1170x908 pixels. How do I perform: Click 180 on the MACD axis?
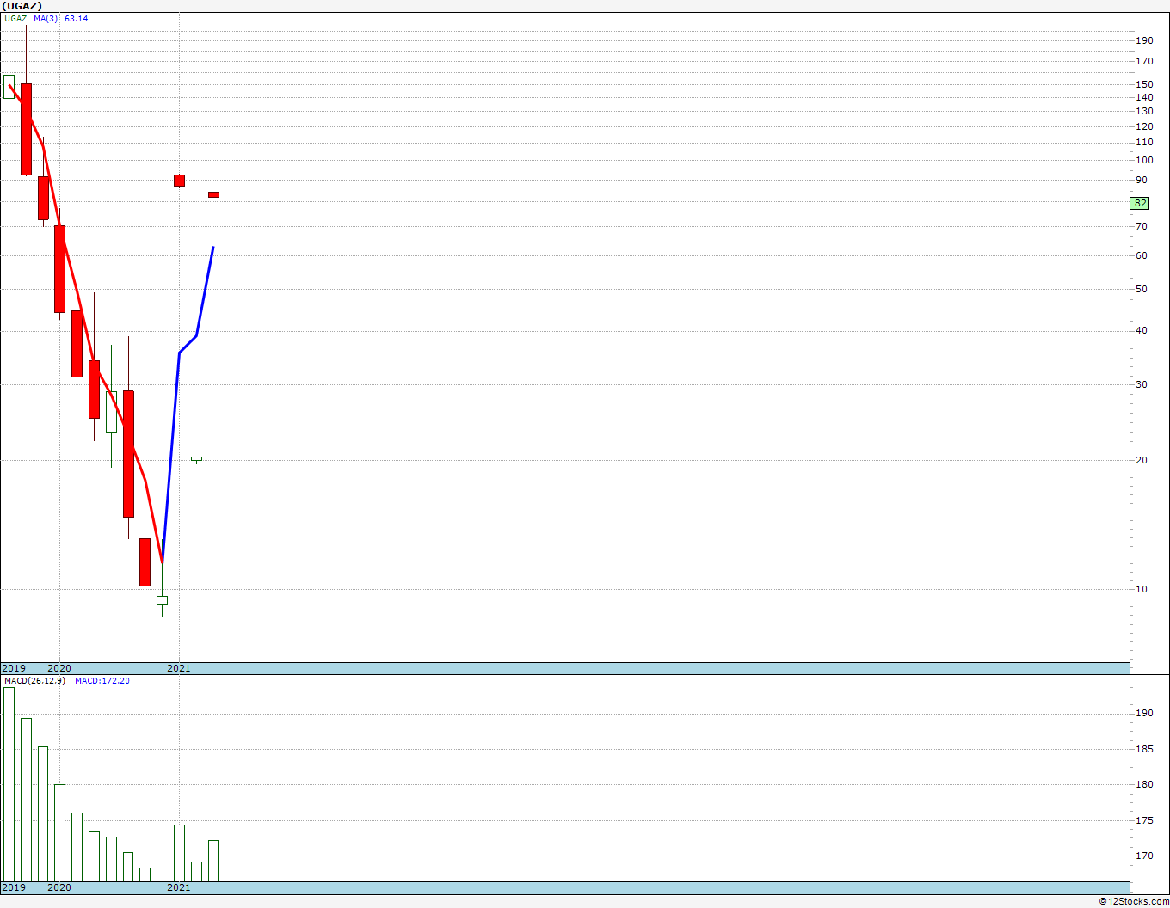(x=1144, y=784)
